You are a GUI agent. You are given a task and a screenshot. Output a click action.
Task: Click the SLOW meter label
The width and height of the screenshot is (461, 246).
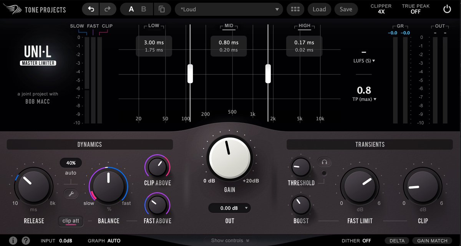77,26
